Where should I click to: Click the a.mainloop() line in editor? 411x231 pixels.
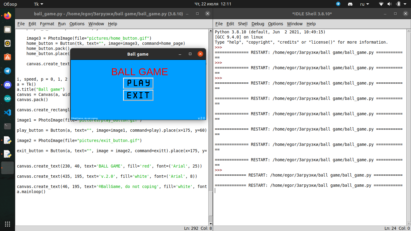[31, 192]
